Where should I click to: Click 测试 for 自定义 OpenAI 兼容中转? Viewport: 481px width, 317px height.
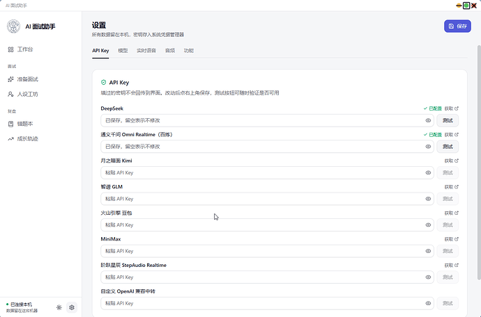click(448, 303)
